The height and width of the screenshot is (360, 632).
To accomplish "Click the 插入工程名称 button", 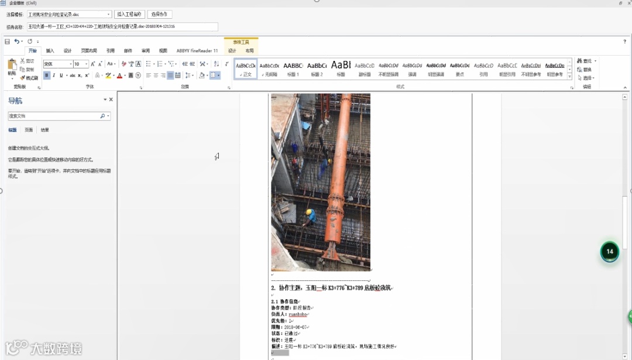I will pos(129,14).
